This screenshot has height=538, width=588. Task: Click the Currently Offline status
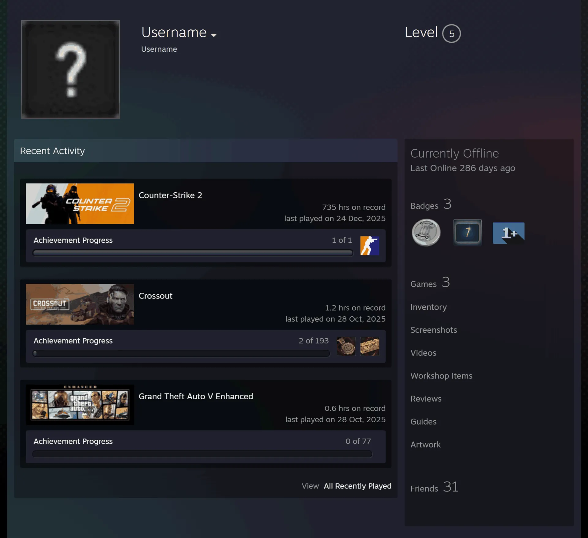(x=454, y=153)
